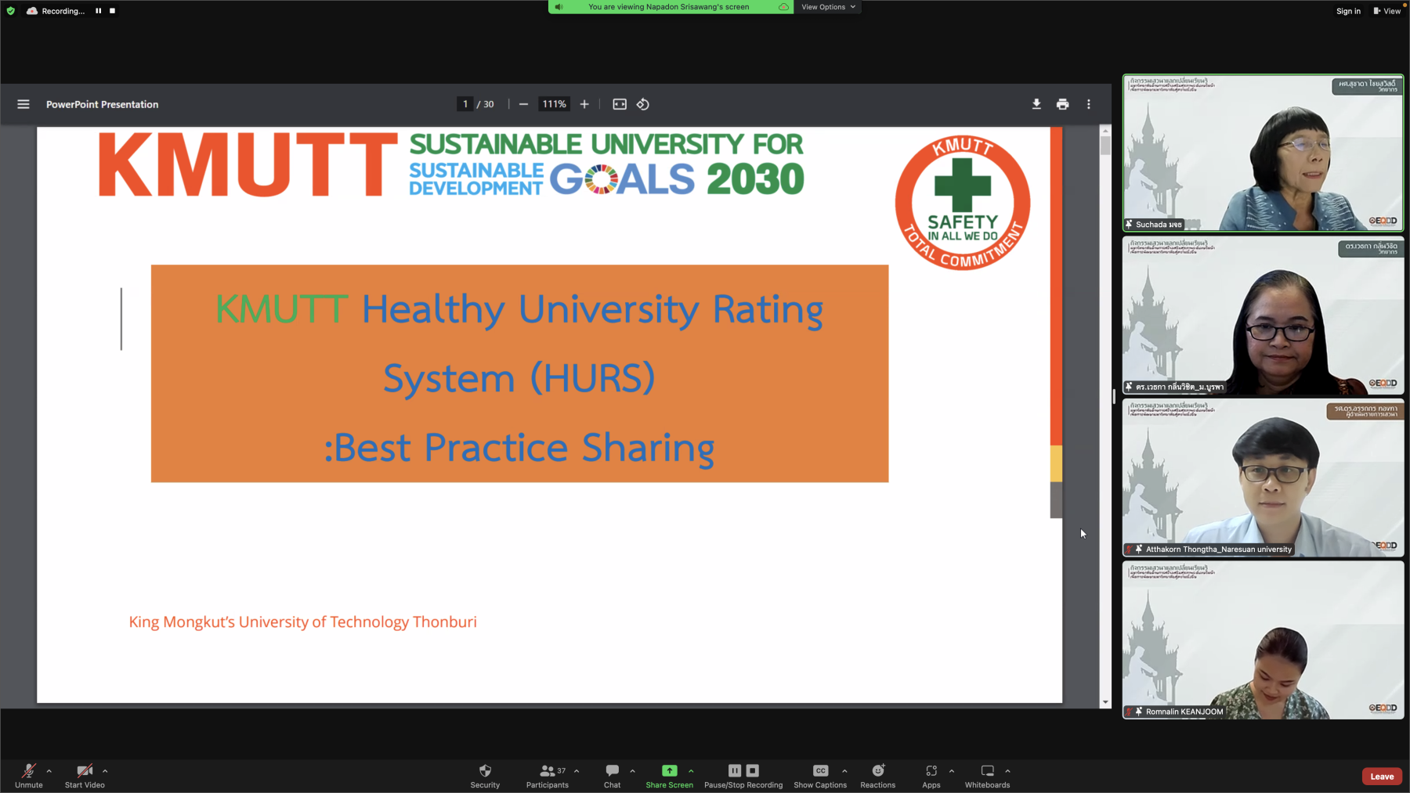Select the video tile of the woman in glasses
The height and width of the screenshot is (793, 1410).
pos(1263,315)
